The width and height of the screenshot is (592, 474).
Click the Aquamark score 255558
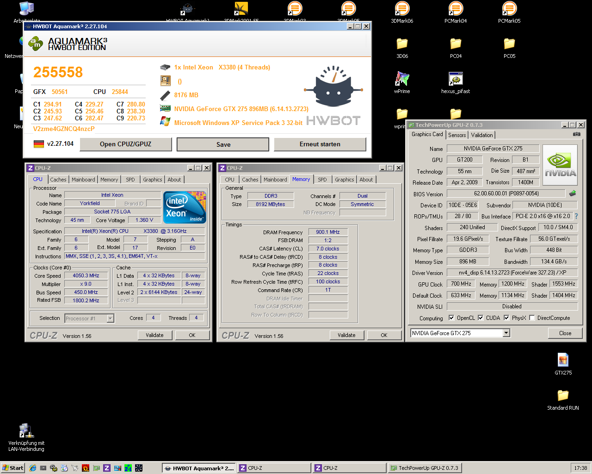pyautogui.click(x=58, y=72)
